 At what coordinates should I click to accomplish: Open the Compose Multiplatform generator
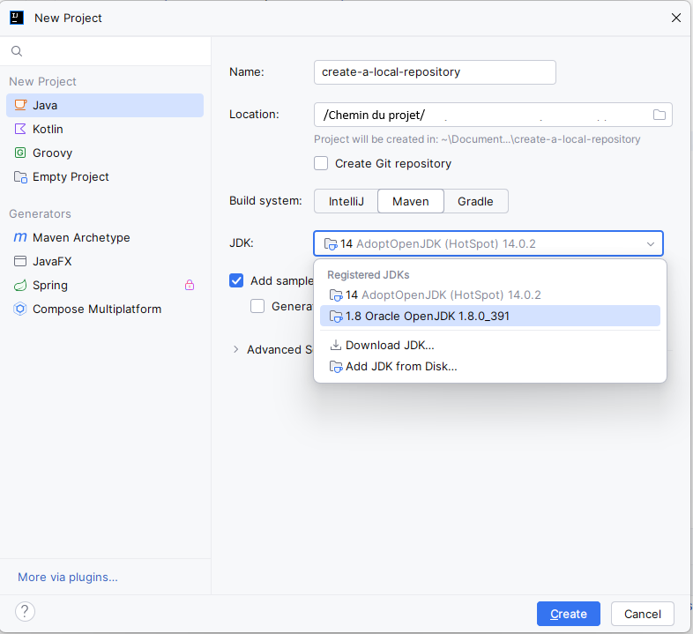(x=105, y=309)
